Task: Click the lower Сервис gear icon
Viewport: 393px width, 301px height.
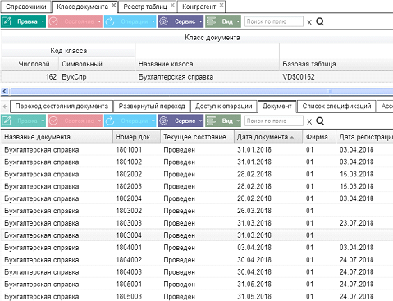Action: pos(164,121)
